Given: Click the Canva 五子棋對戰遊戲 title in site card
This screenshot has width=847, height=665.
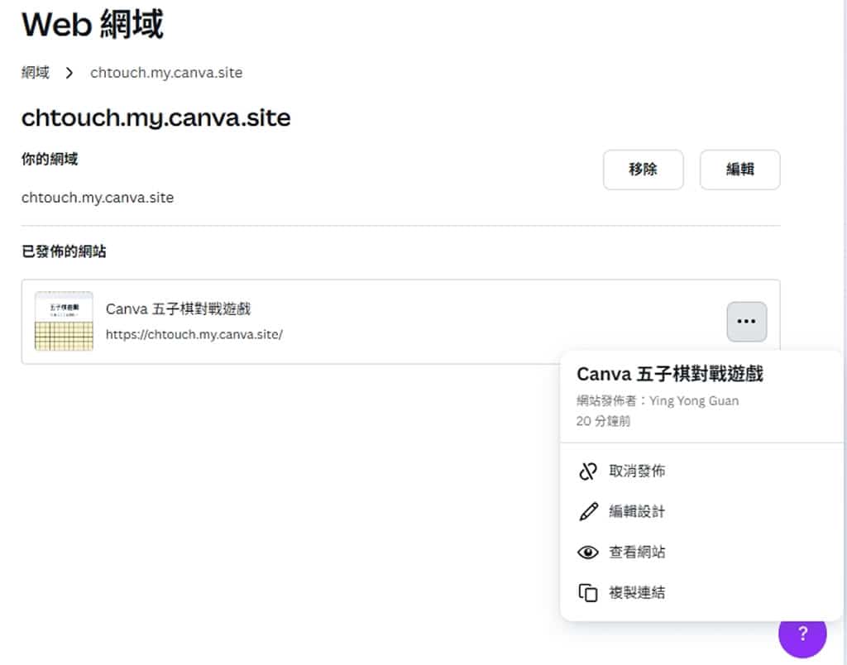Looking at the screenshot, I should (x=179, y=309).
